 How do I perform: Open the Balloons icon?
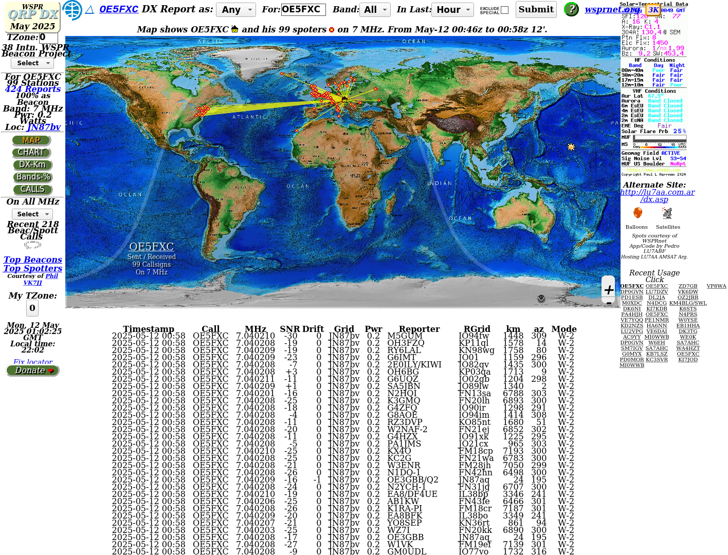[x=638, y=213]
